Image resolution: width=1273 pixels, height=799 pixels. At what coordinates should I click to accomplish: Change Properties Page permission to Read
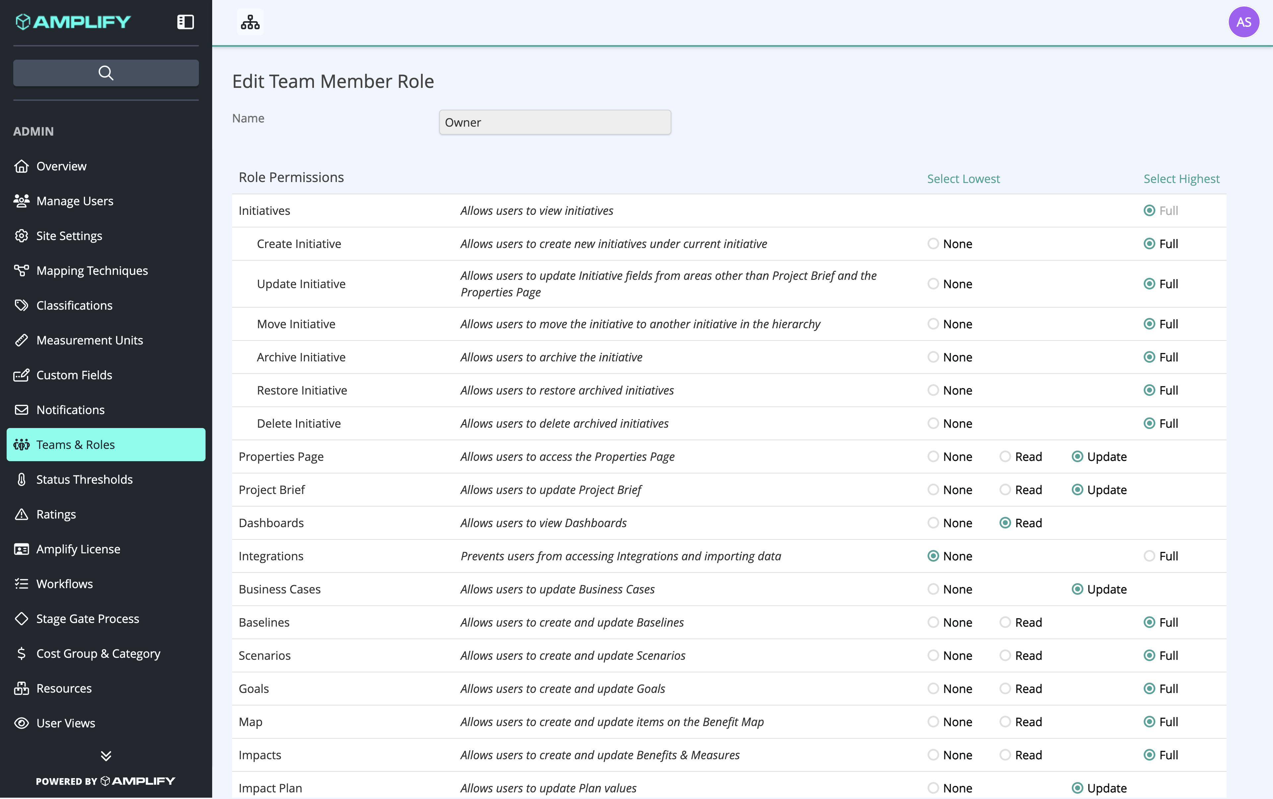(x=1005, y=456)
